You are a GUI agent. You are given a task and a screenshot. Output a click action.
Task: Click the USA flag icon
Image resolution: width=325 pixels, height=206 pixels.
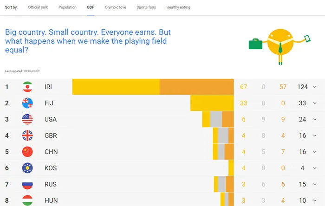27,119
